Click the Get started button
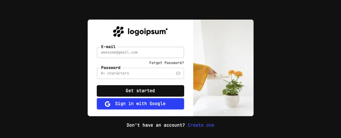 (140, 91)
